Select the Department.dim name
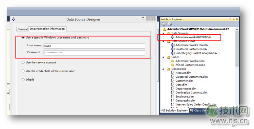 (186, 89)
